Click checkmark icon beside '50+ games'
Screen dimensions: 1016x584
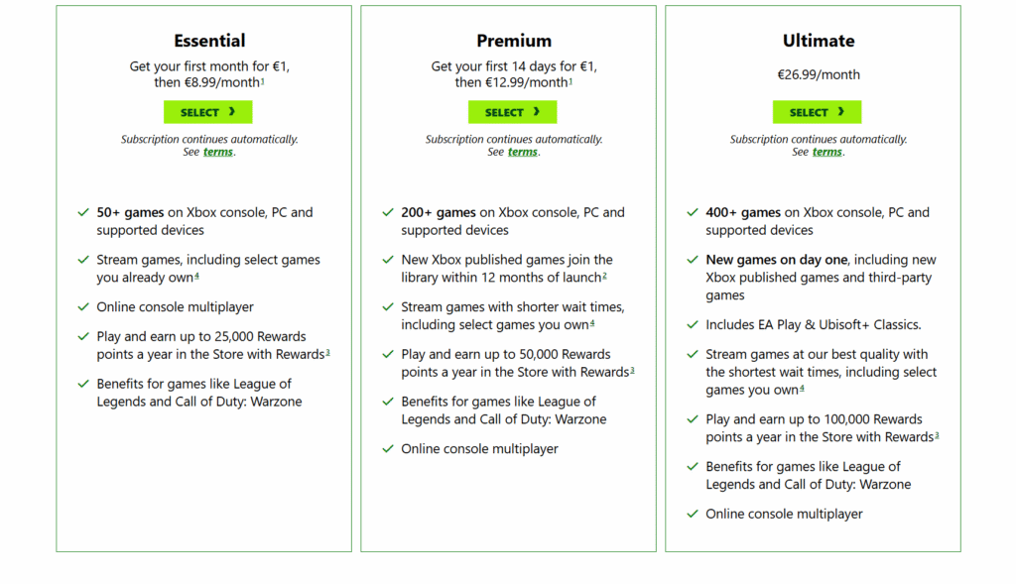[x=83, y=212]
